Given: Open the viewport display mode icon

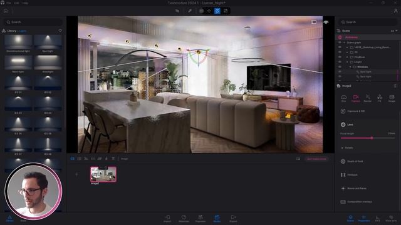Looking at the screenshot, I should [x=313, y=22].
